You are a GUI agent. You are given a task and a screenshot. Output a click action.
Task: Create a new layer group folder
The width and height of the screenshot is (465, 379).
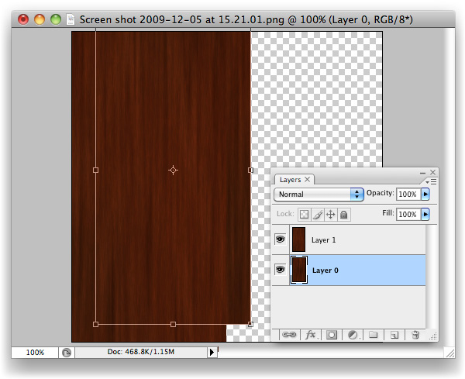[373, 335]
